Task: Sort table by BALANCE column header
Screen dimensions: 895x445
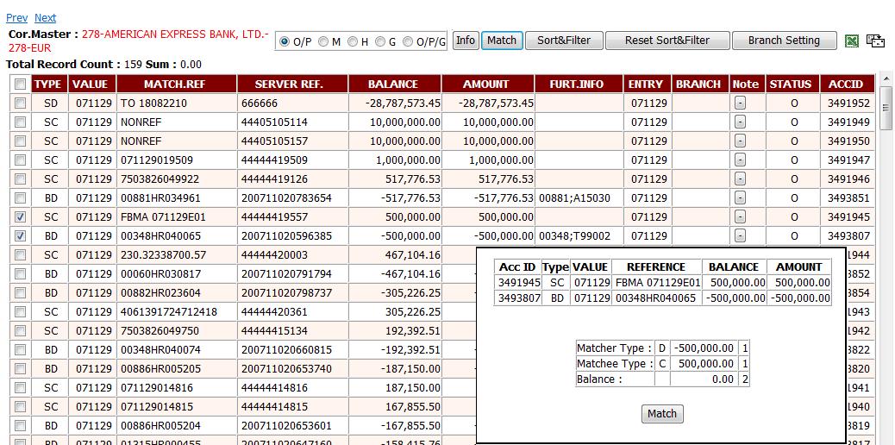Action: [392, 85]
